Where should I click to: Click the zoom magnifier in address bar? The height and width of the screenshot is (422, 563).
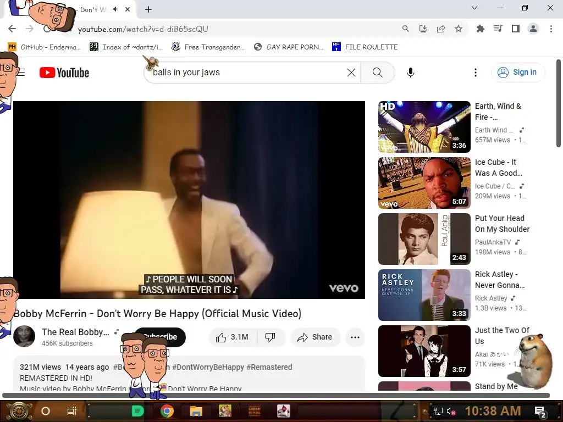pyautogui.click(x=405, y=29)
